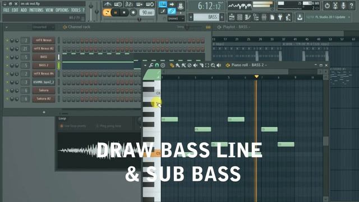Open the tempo tapper icon
359x202 pixels.
click(x=288, y=17)
